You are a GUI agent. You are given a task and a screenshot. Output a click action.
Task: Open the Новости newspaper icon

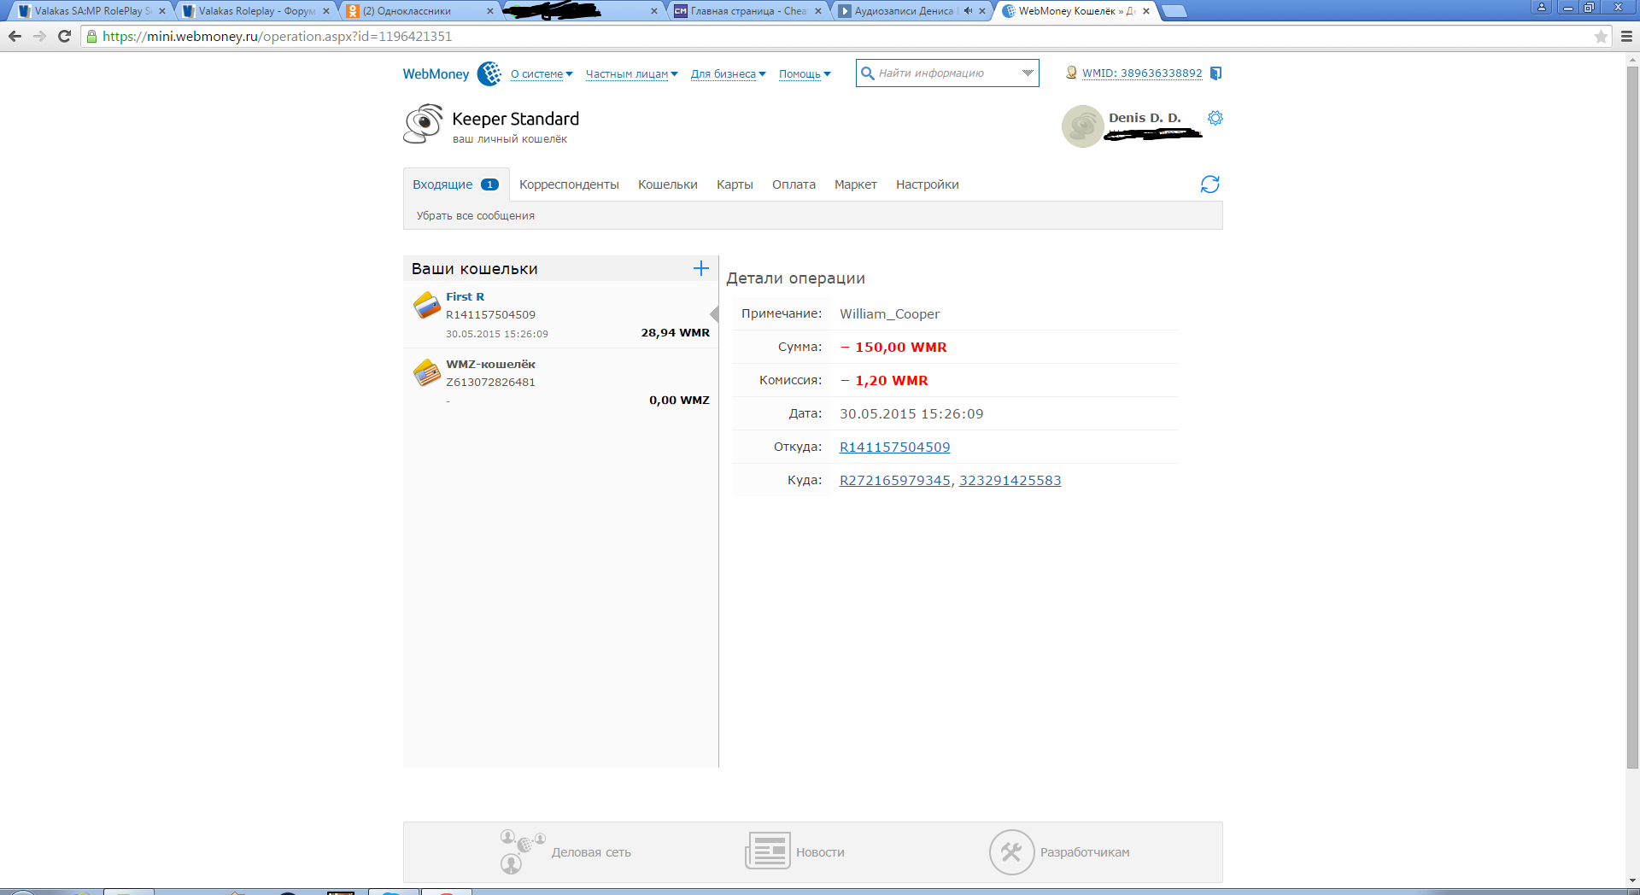pyautogui.click(x=767, y=851)
